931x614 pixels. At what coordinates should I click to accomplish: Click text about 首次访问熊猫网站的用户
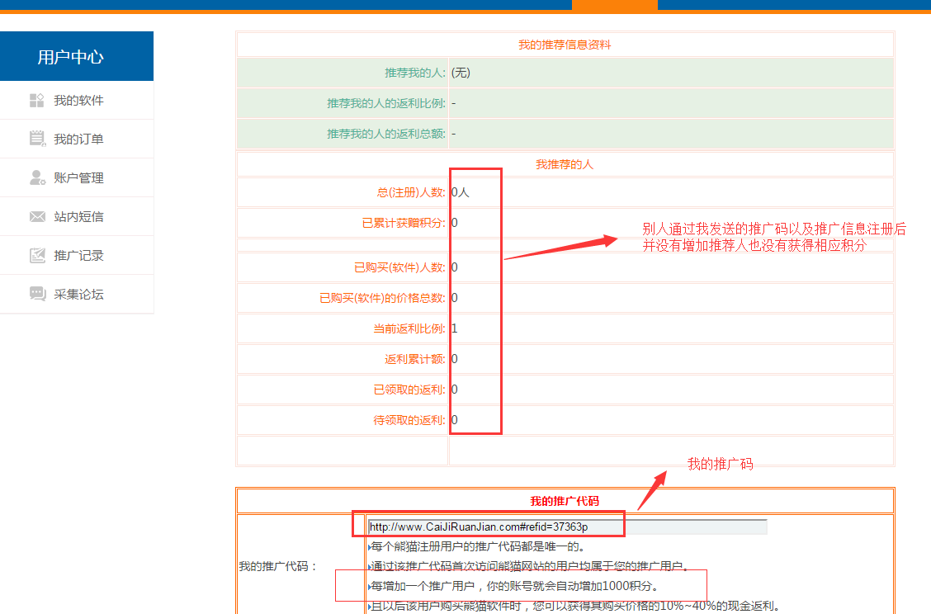pyautogui.click(x=530, y=566)
